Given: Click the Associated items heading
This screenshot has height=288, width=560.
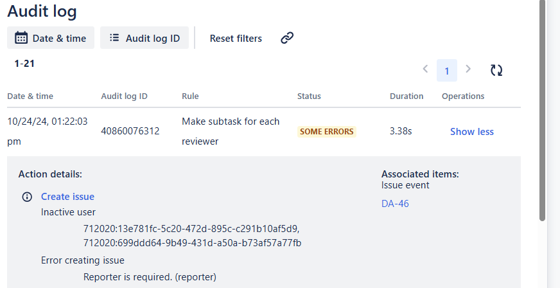Looking at the screenshot, I should [x=420, y=174].
